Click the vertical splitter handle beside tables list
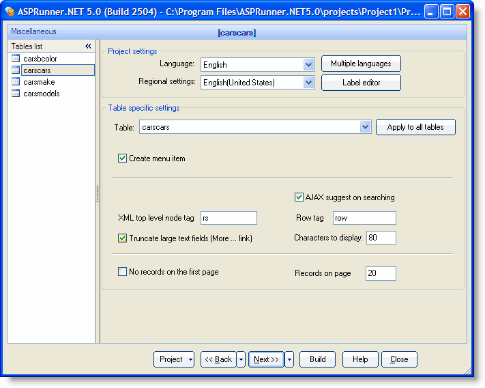485x388 pixels. [x=98, y=193]
